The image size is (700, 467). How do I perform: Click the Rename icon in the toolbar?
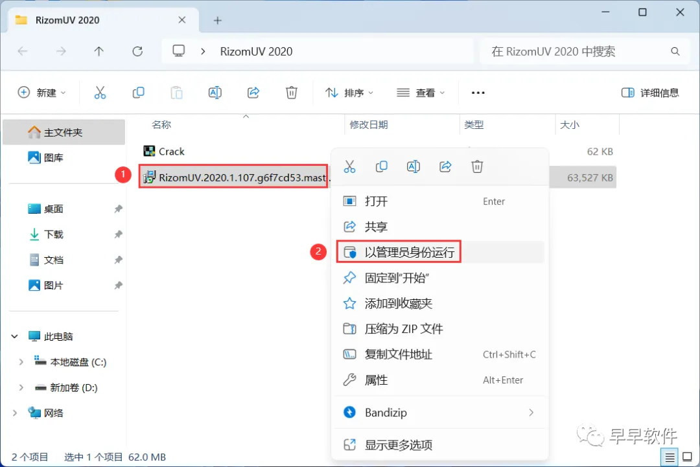(x=215, y=93)
